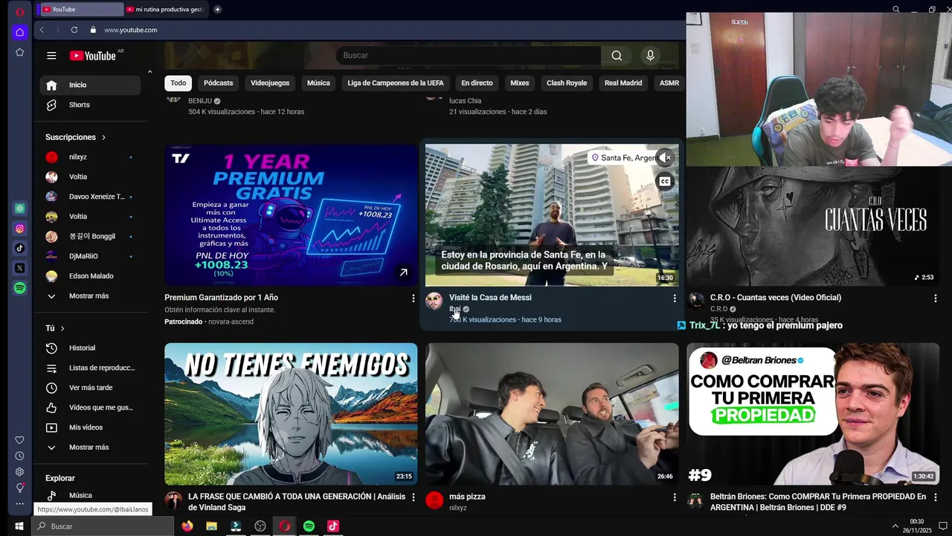Click the search magnifier button
952x536 pixels.
click(617, 55)
